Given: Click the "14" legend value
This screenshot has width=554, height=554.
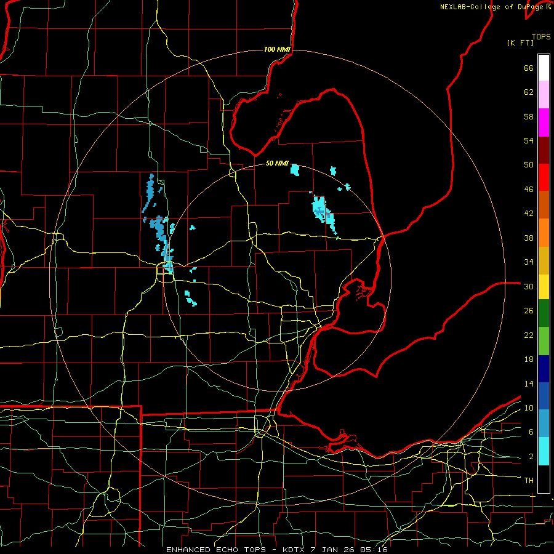Looking at the screenshot, I should point(529,383).
